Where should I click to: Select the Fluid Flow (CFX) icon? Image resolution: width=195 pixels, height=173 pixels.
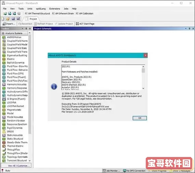coord(4,74)
